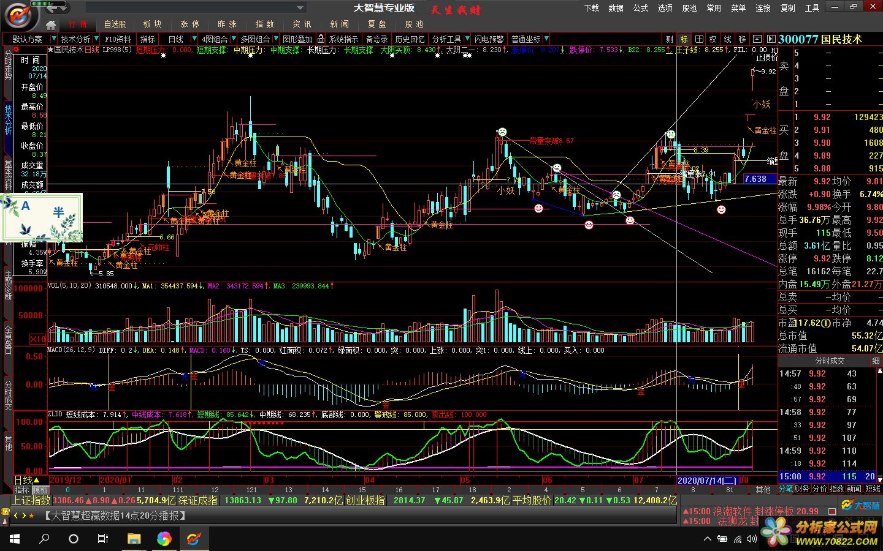
Task: Click the red smiley face near 7.638 line
Action: (x=721, y=209)
